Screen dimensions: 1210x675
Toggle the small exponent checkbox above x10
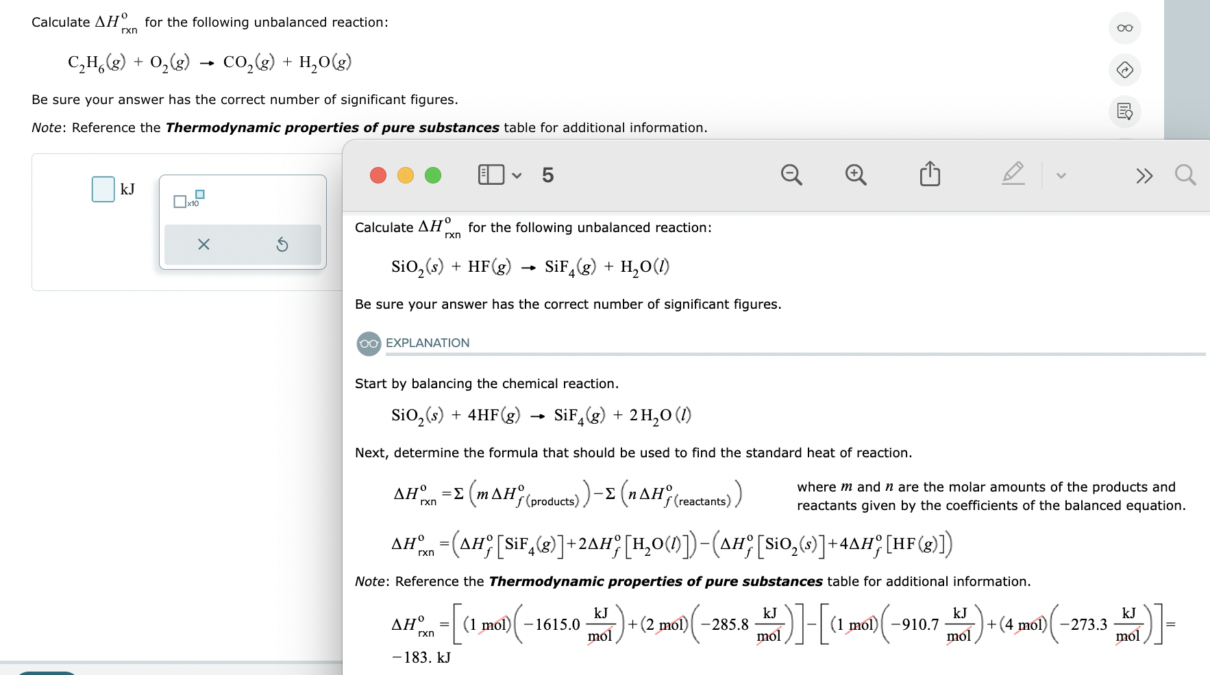click(199, 194)
